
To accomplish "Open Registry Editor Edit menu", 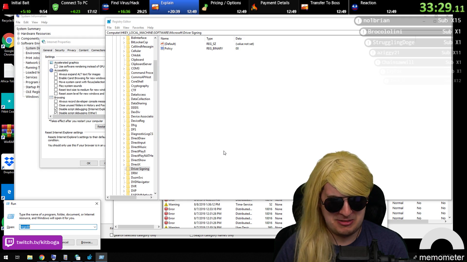I will click(117, 28).
